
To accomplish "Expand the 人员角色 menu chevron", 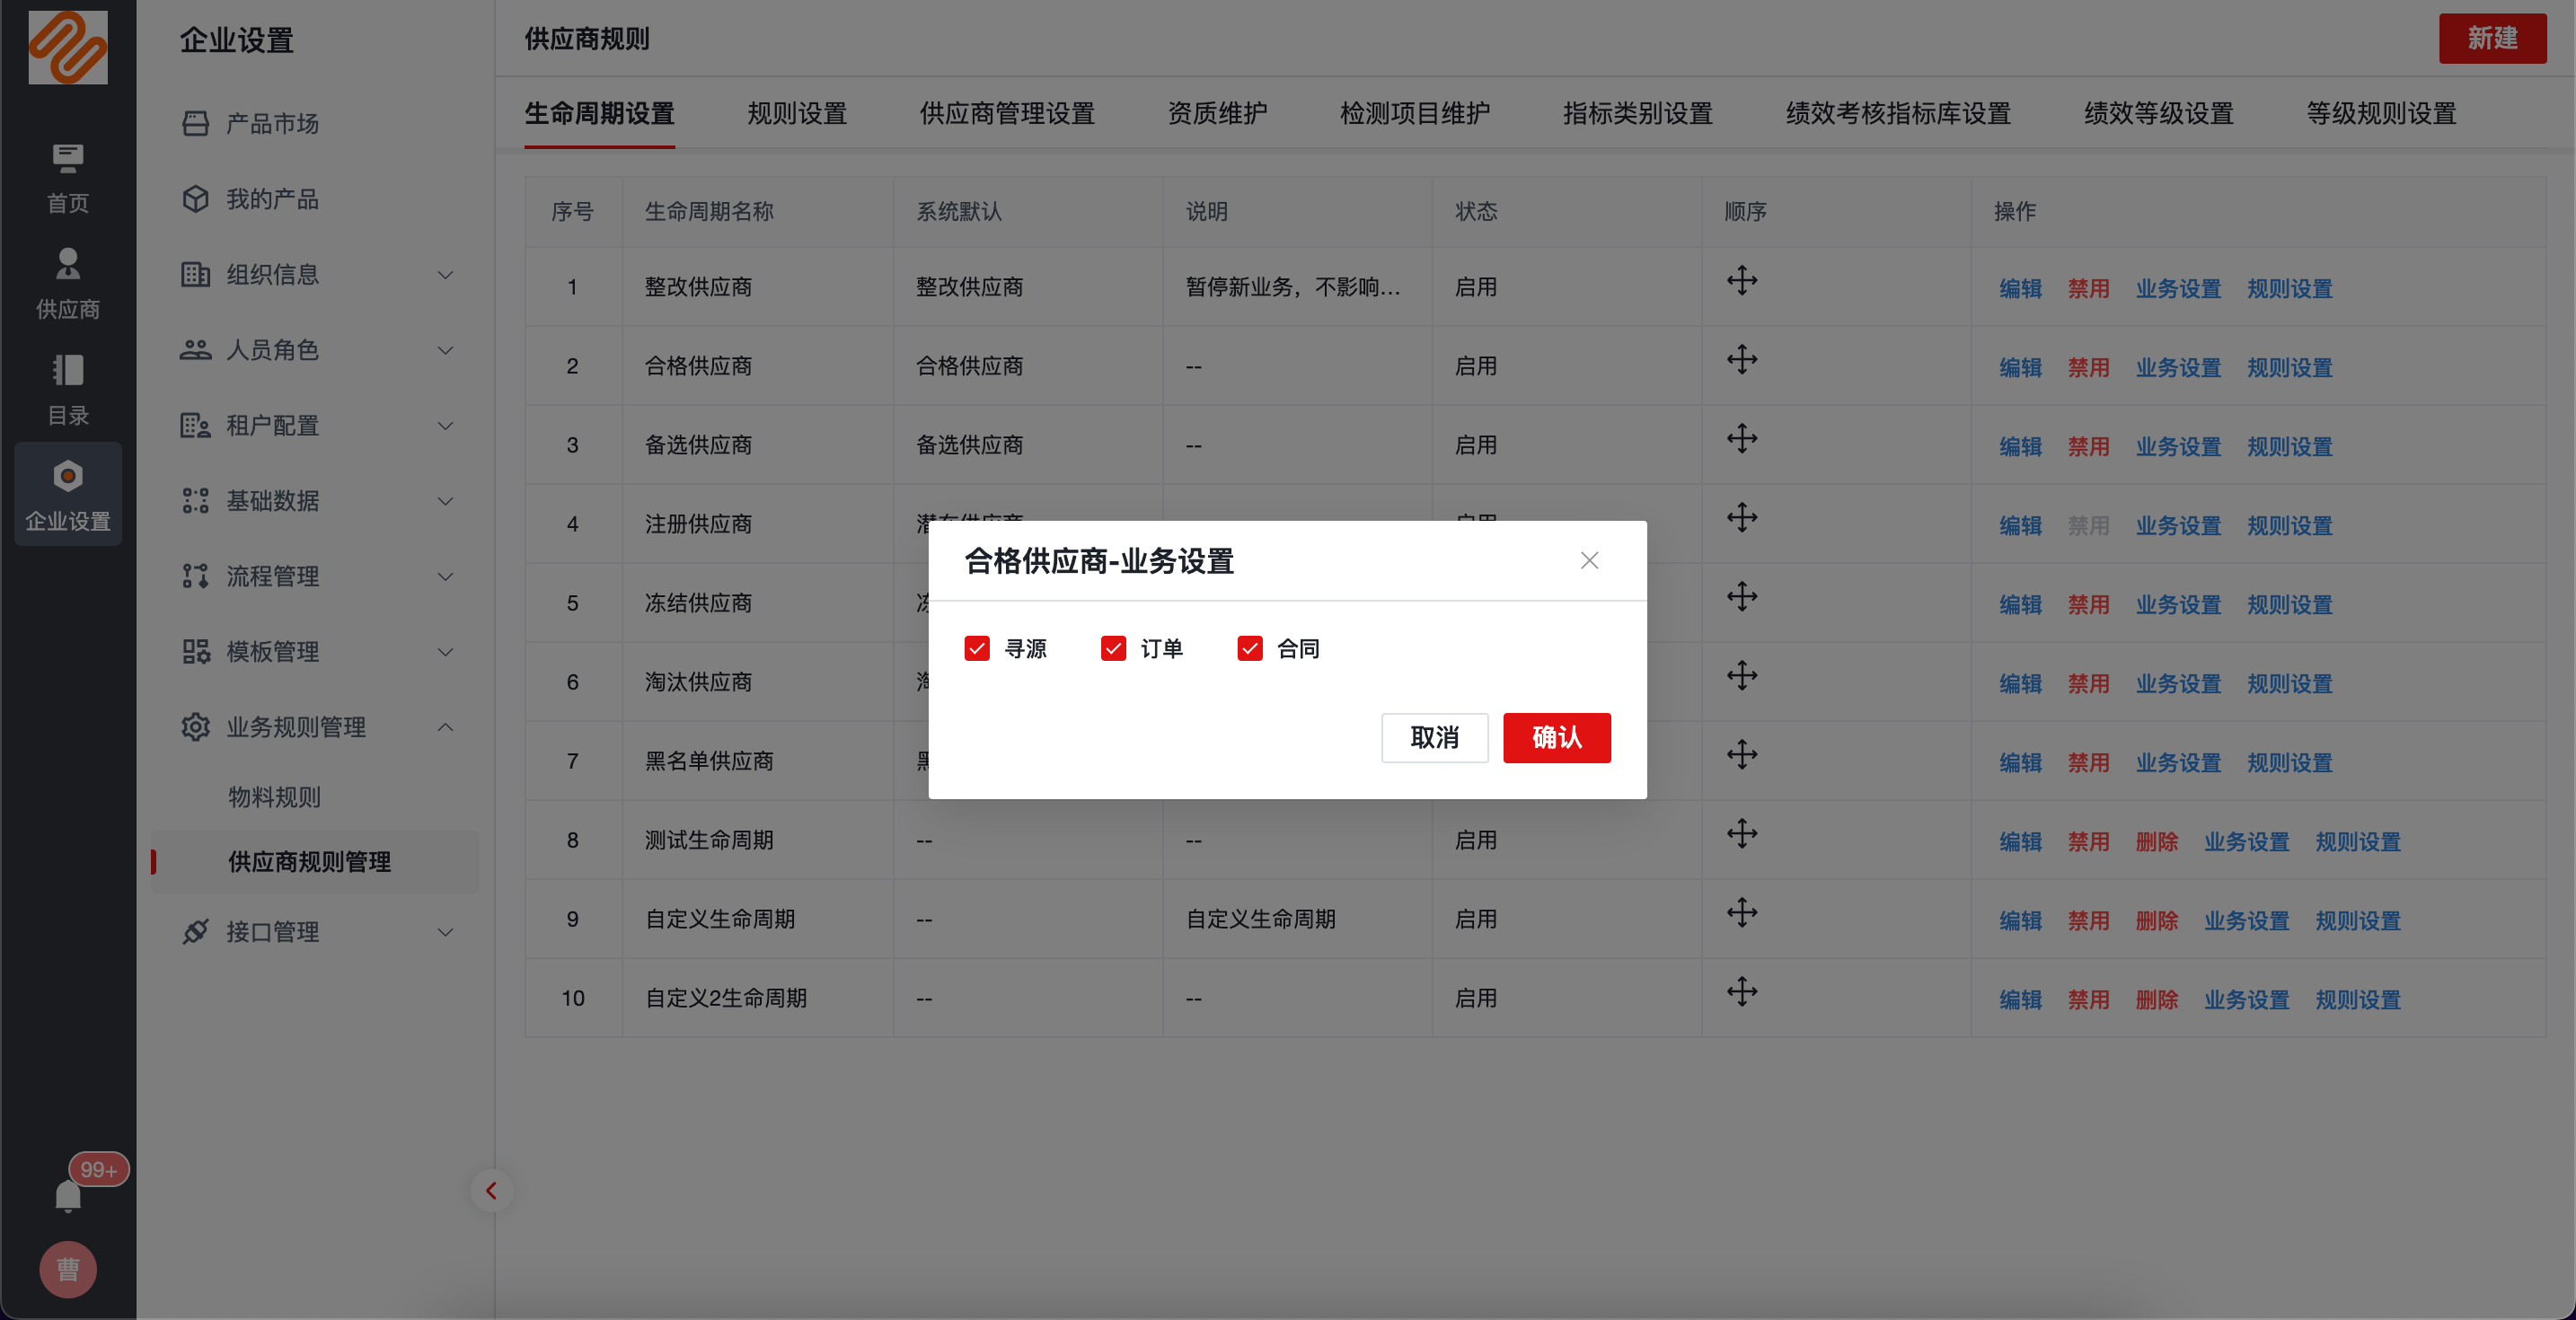I will 446,350.
